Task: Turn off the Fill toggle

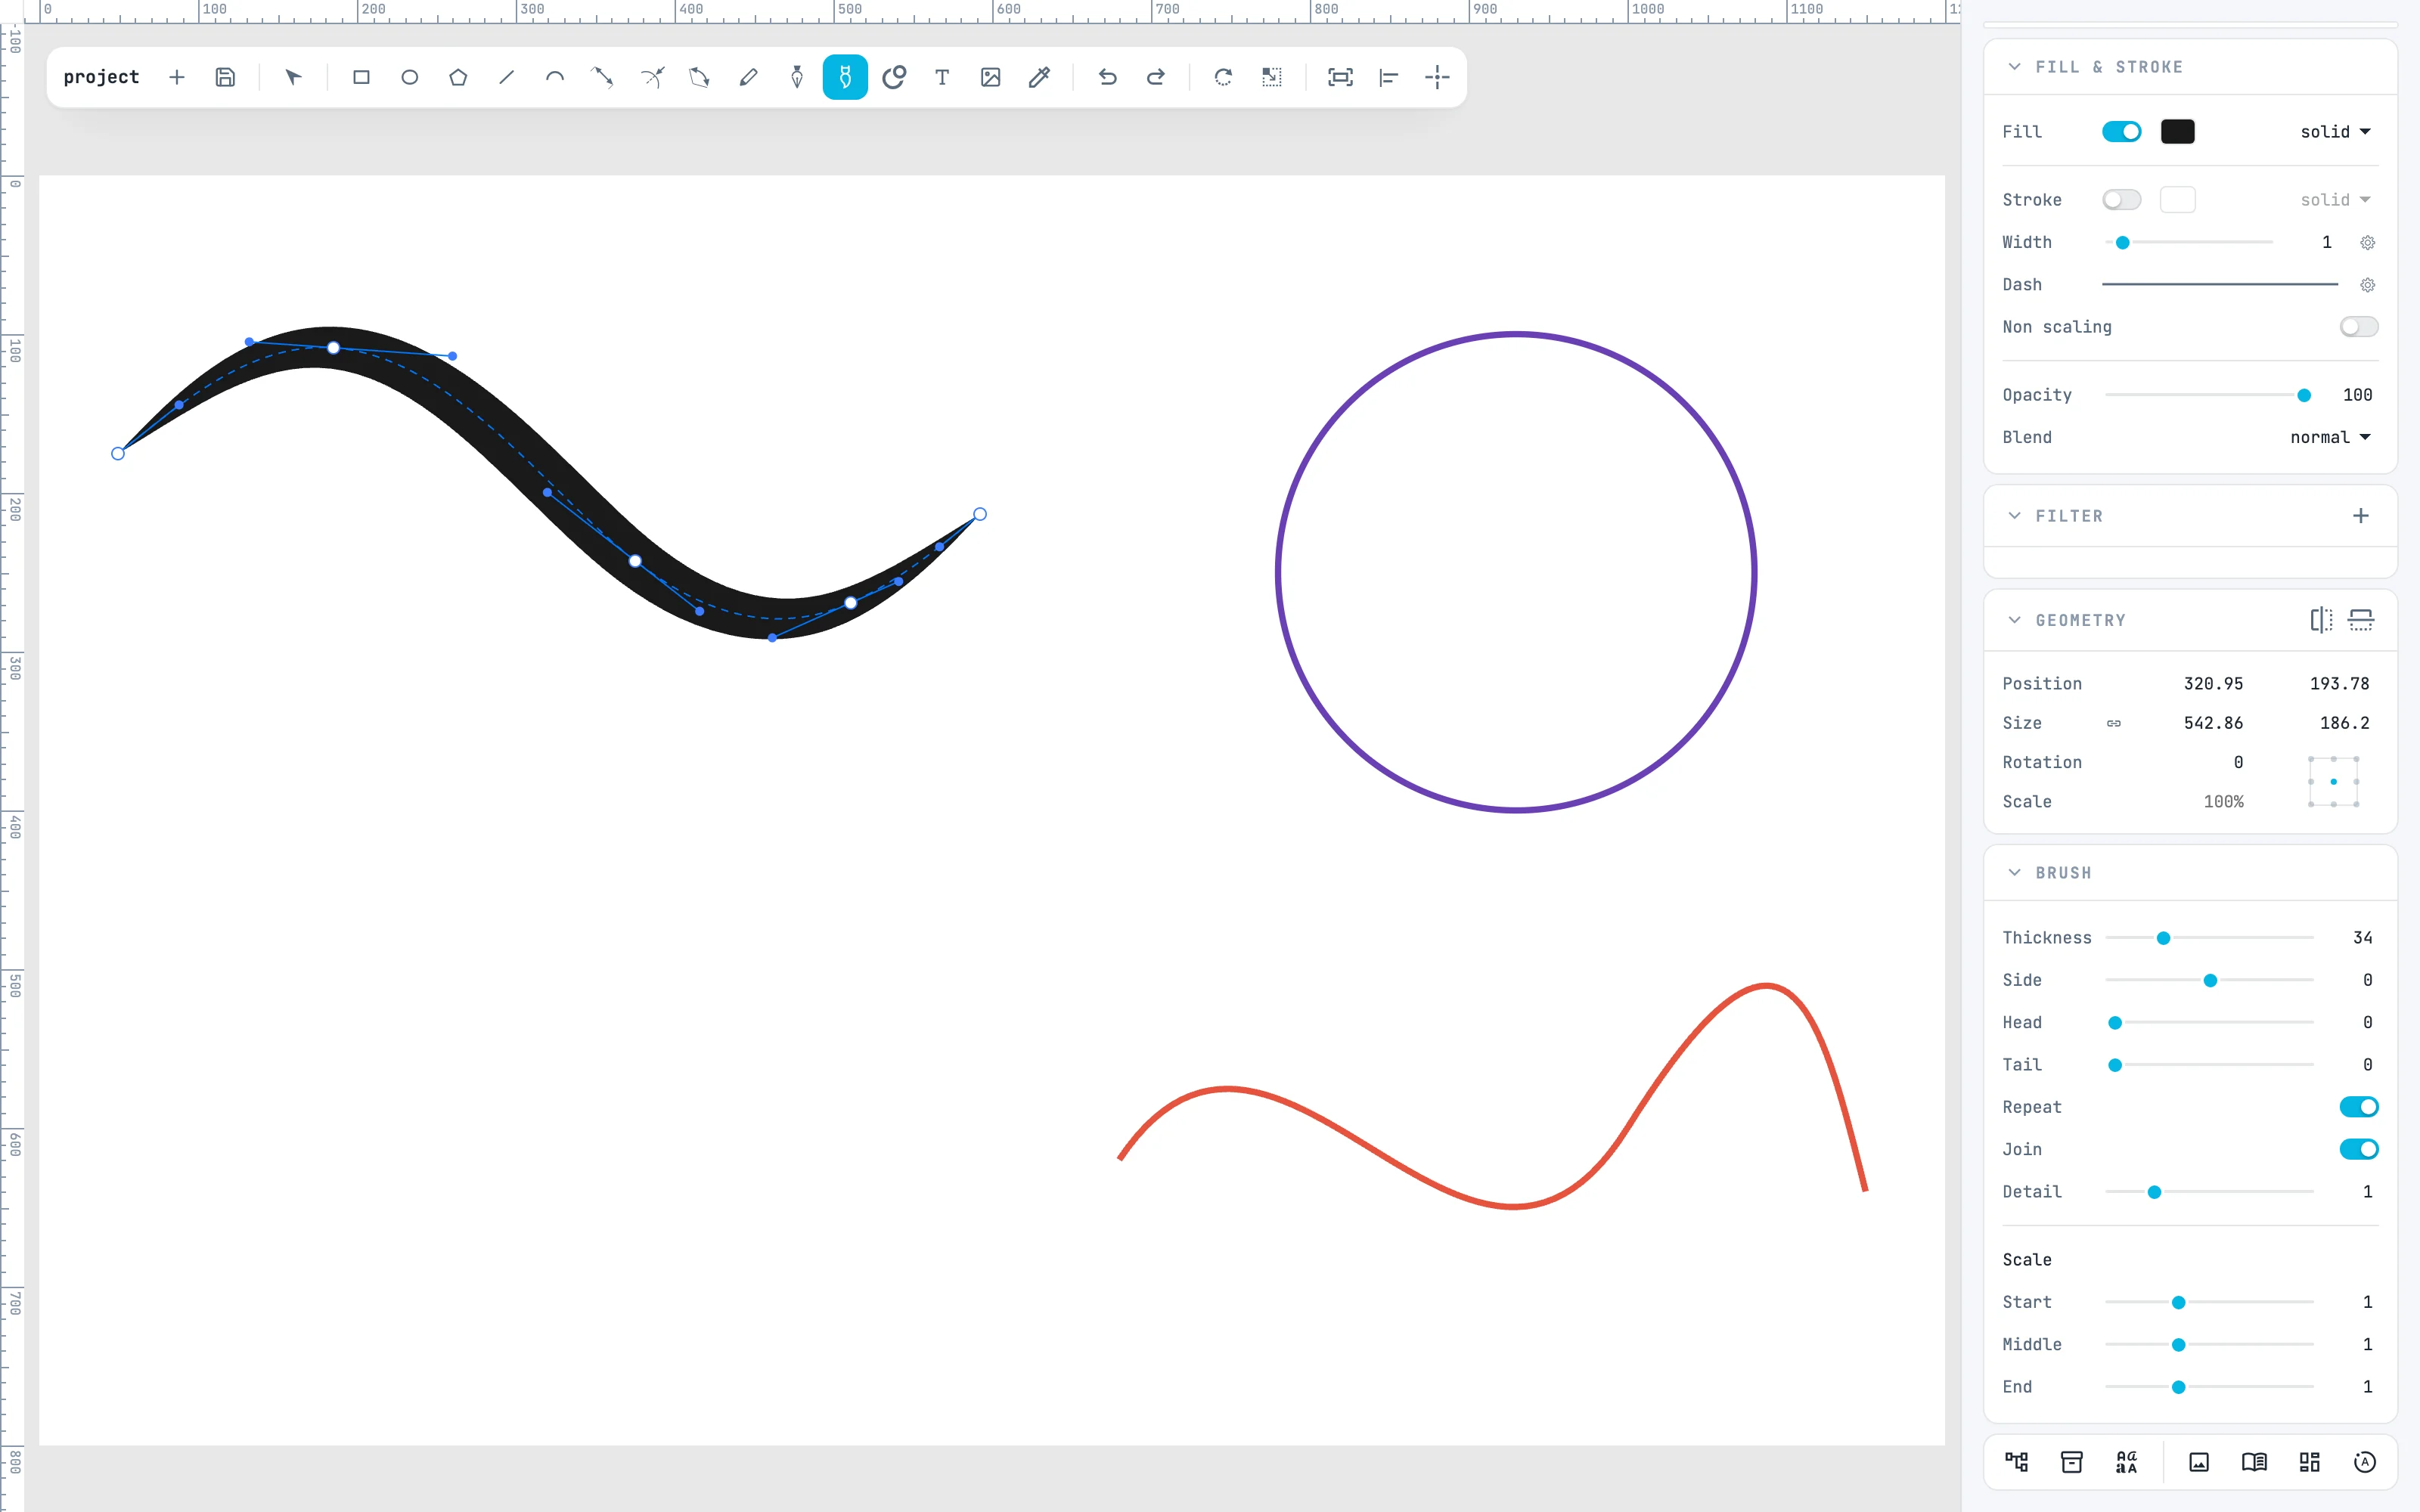Action: (x=2121, y=132)
